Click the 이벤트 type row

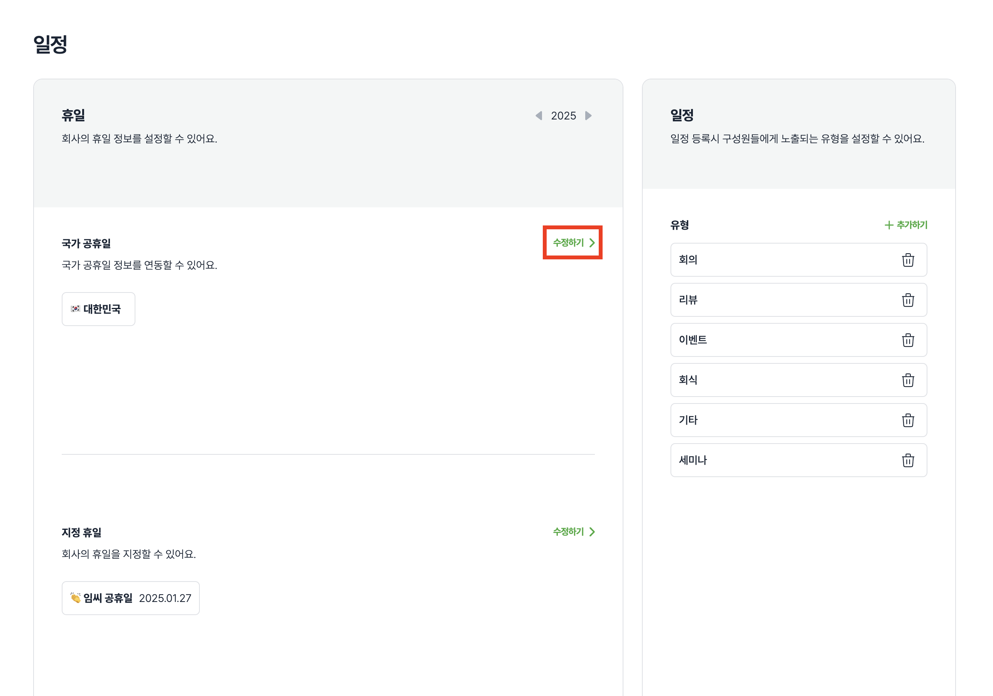point(779,340)
